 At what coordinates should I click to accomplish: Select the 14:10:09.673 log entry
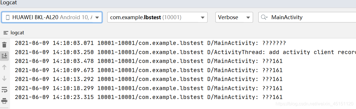(149, 70)
